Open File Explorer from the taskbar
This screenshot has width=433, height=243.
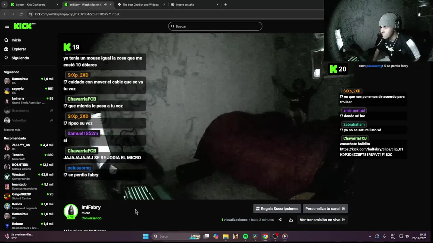[x=226, y=236]
